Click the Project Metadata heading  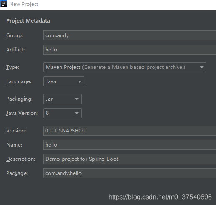pos(28,21)
